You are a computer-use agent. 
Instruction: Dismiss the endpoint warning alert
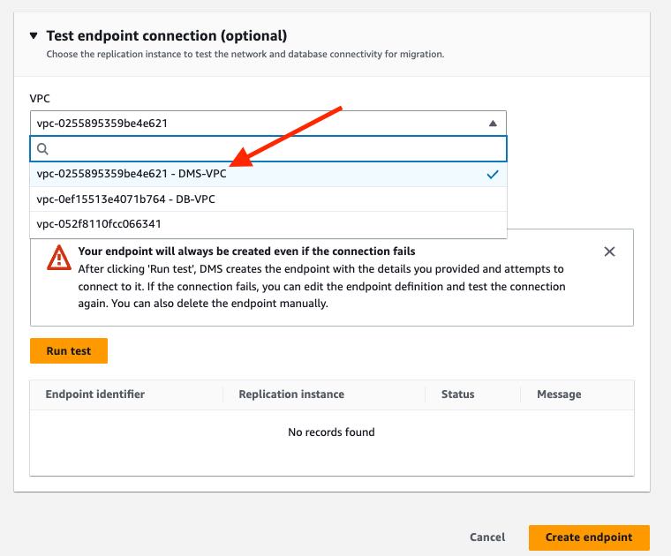tap(609, 252)
